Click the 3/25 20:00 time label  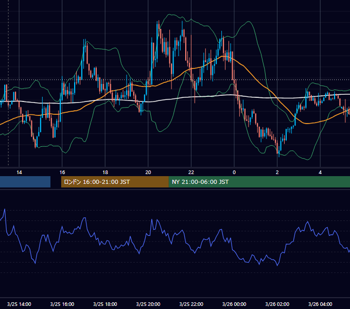click(x=148, y=304)
